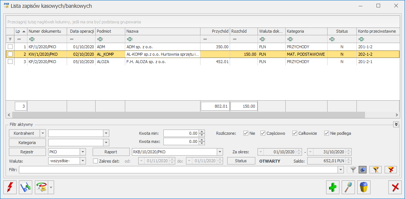Screen dimensions: 405x199
Task: Enable the Zakres dat checkbox
Action: point(96,161)
